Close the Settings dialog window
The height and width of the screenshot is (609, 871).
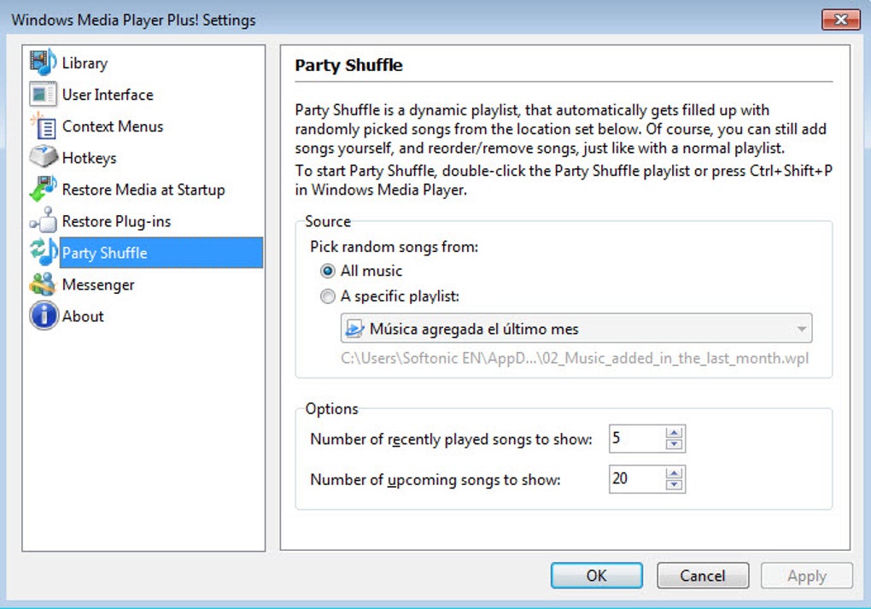(x=841, y=20)
